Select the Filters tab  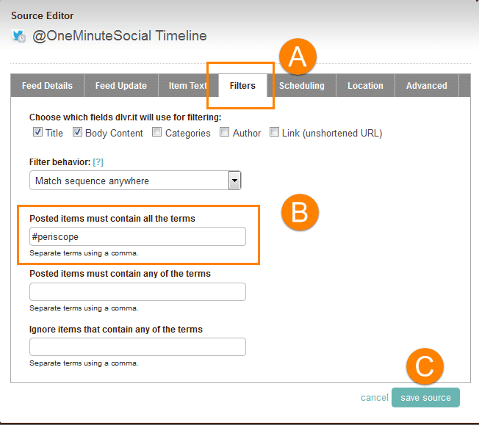(242, 85)
